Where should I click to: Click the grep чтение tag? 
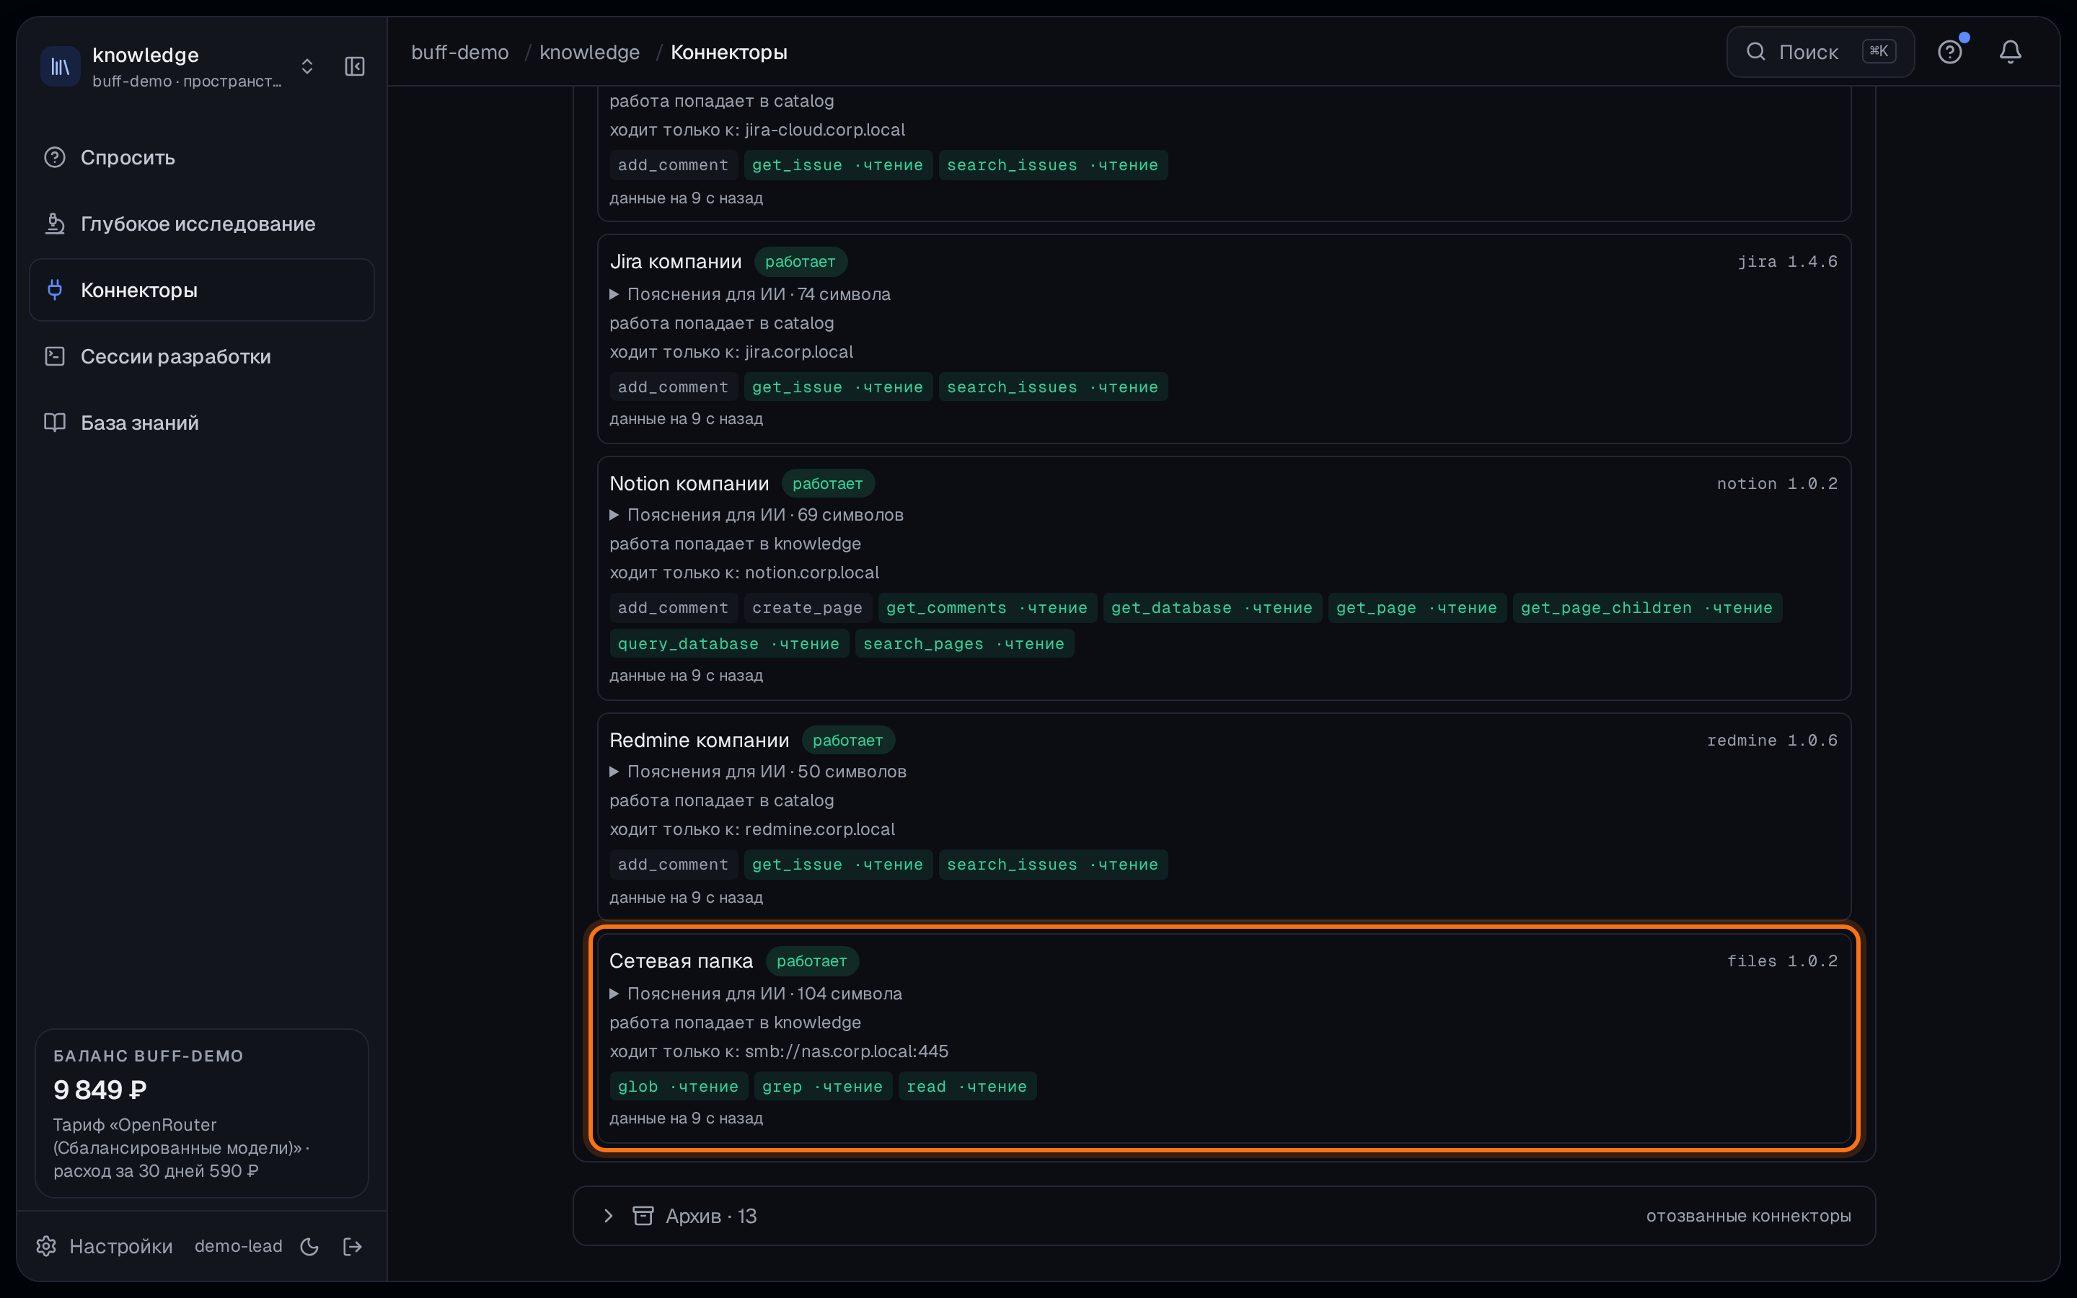click(x=822, y=1086)
